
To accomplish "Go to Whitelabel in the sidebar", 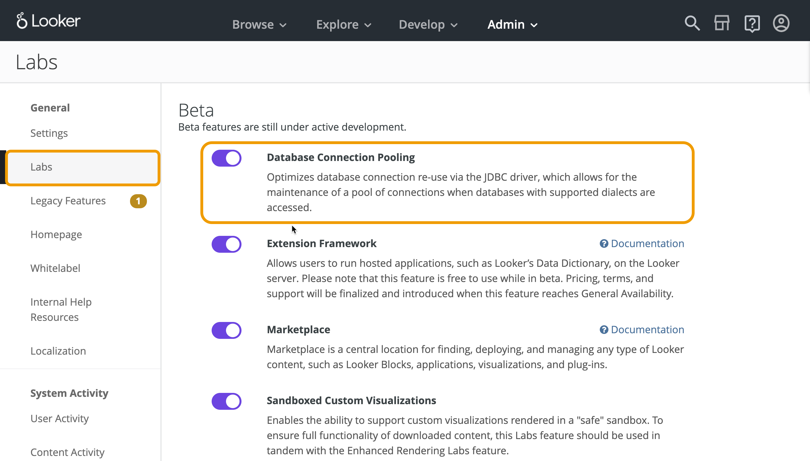I will [55, 268].
